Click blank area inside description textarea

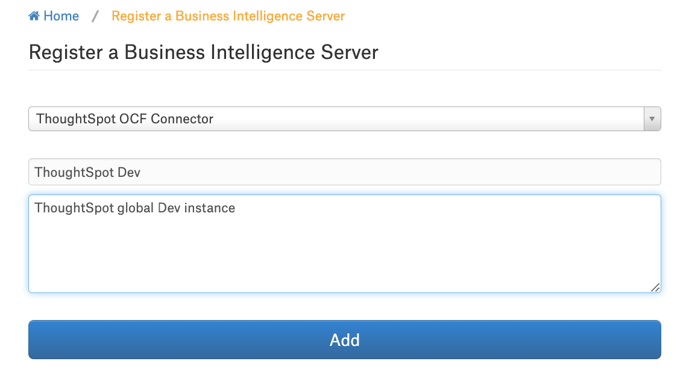point(344,256)
